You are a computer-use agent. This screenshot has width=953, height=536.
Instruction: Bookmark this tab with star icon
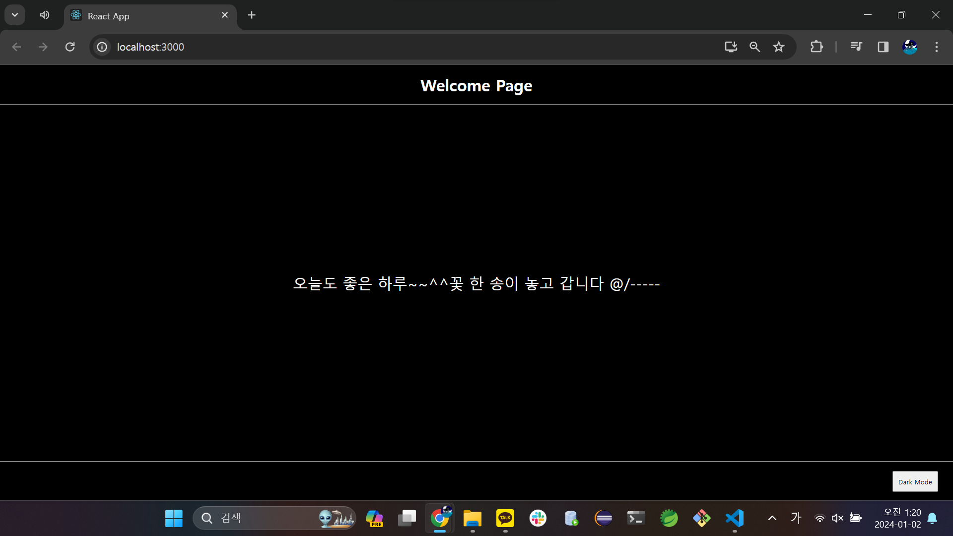(x=778, y=47)
